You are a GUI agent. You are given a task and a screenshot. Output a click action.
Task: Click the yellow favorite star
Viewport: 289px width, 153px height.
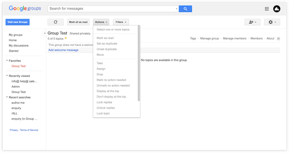click(66, 38)
